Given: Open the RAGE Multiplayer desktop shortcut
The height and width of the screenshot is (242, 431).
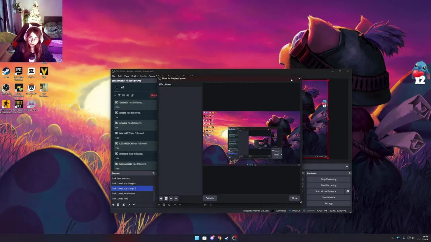Looking at the screenshot, I should (19, 90).
